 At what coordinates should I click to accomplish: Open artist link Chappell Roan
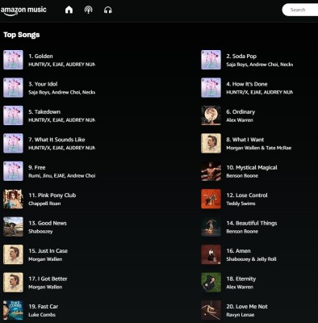[x=44, y=203]
